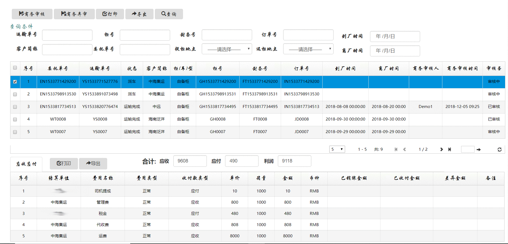
Task: Go to next page arrow
Action: pos(442,149)
